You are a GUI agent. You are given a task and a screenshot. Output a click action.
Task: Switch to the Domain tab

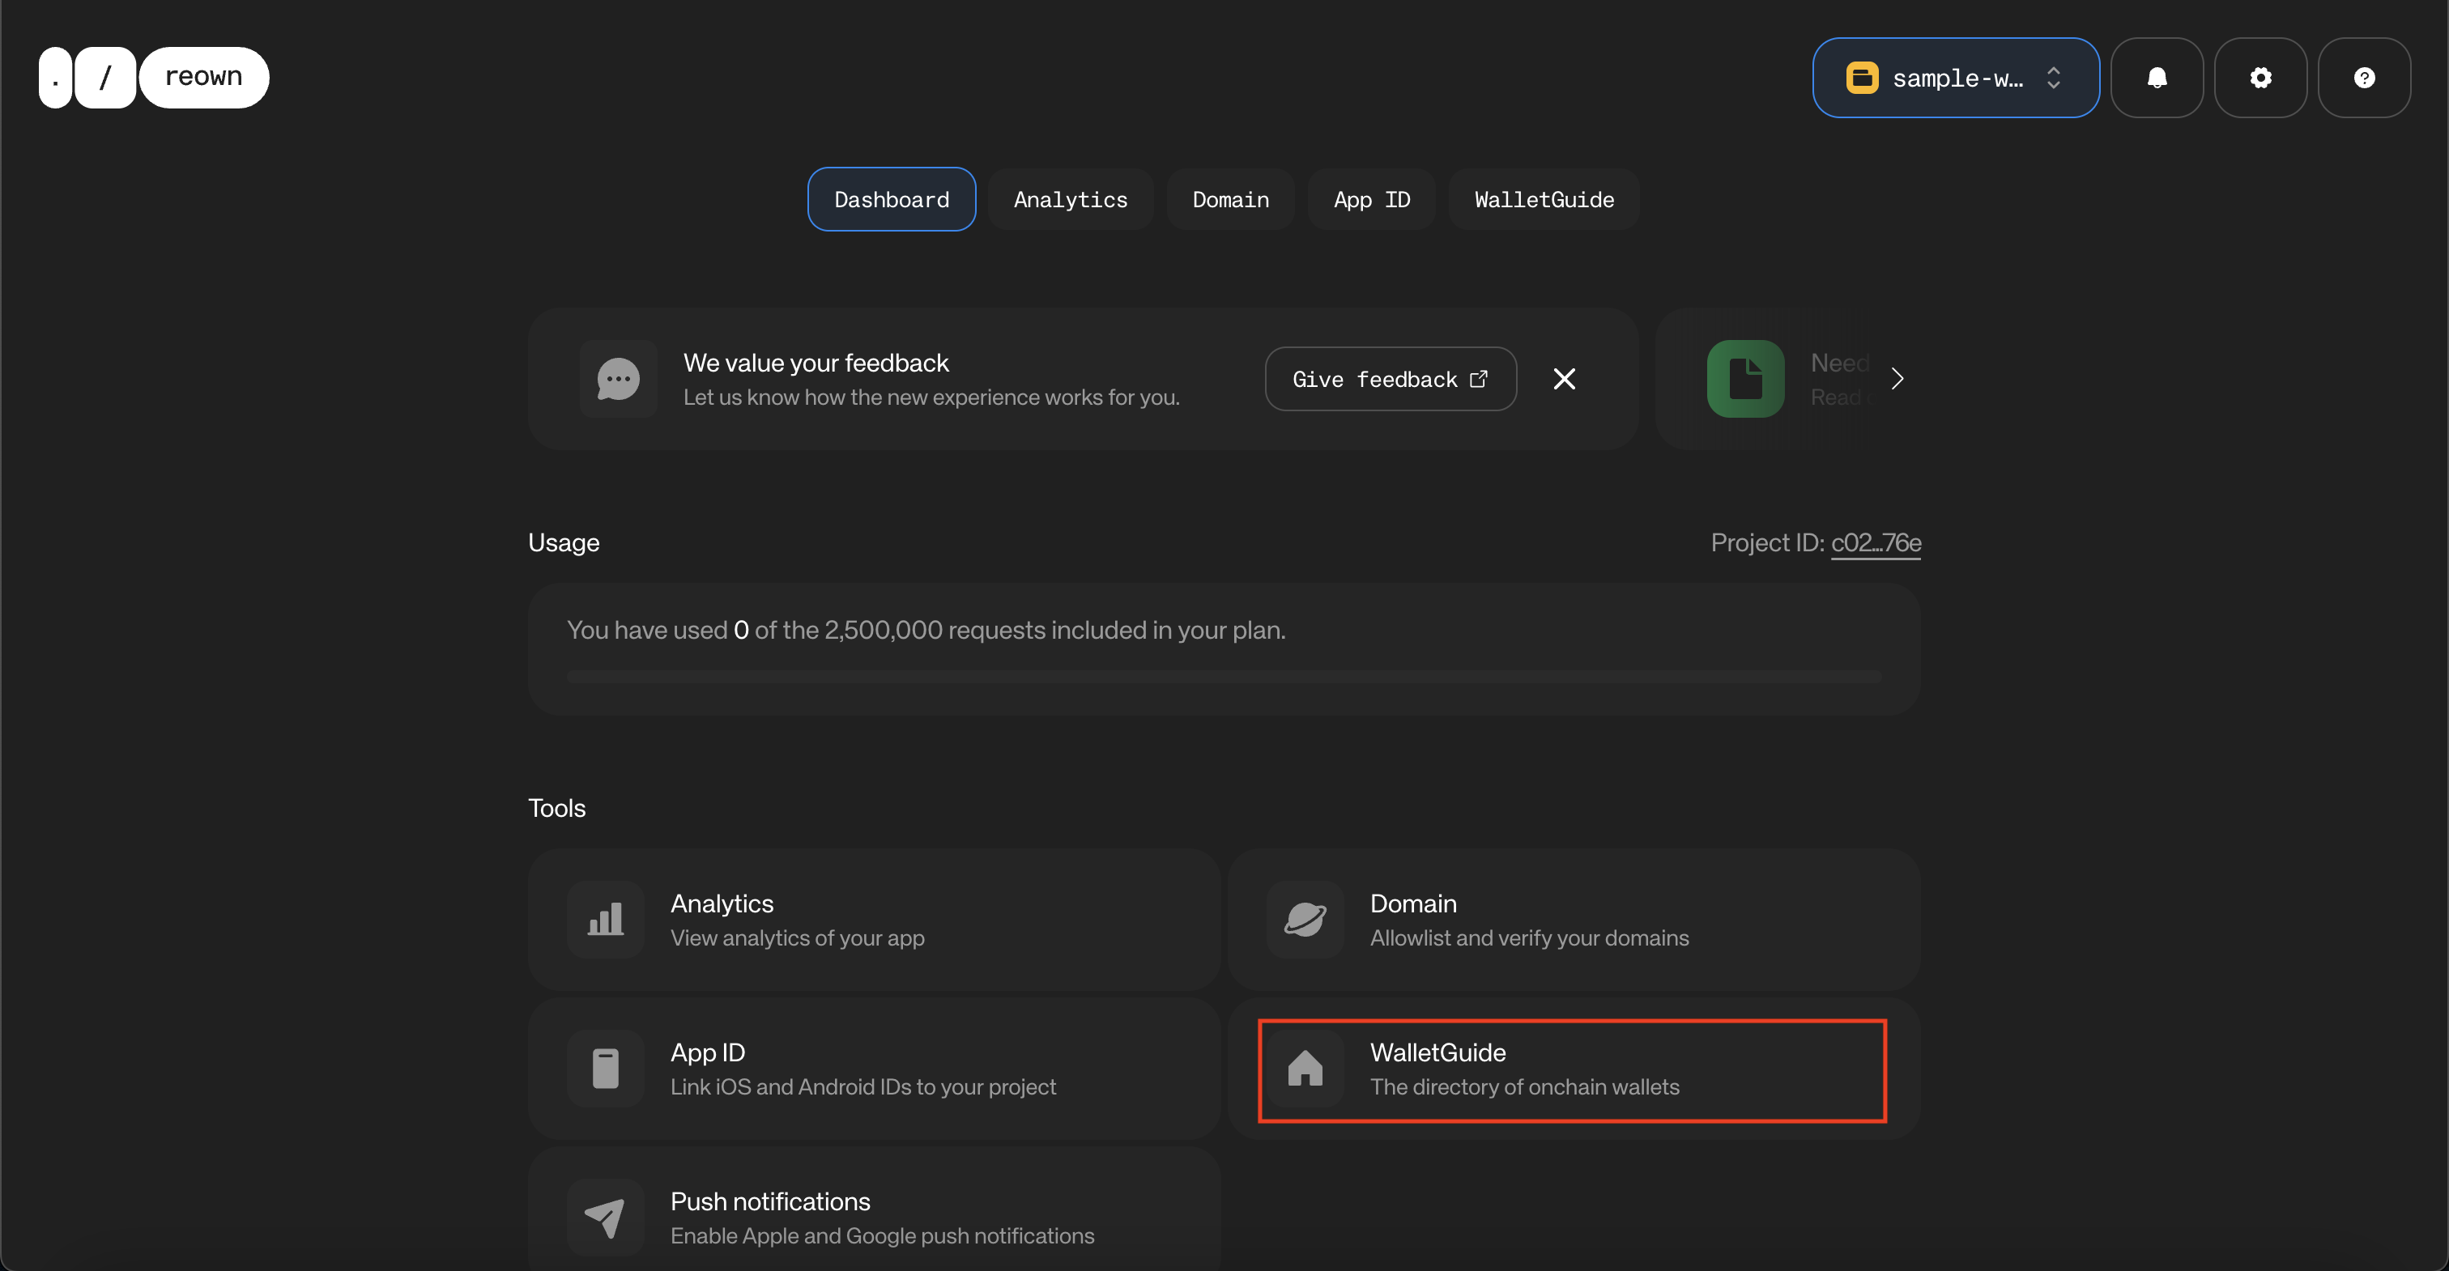(x=1230, y=200)
